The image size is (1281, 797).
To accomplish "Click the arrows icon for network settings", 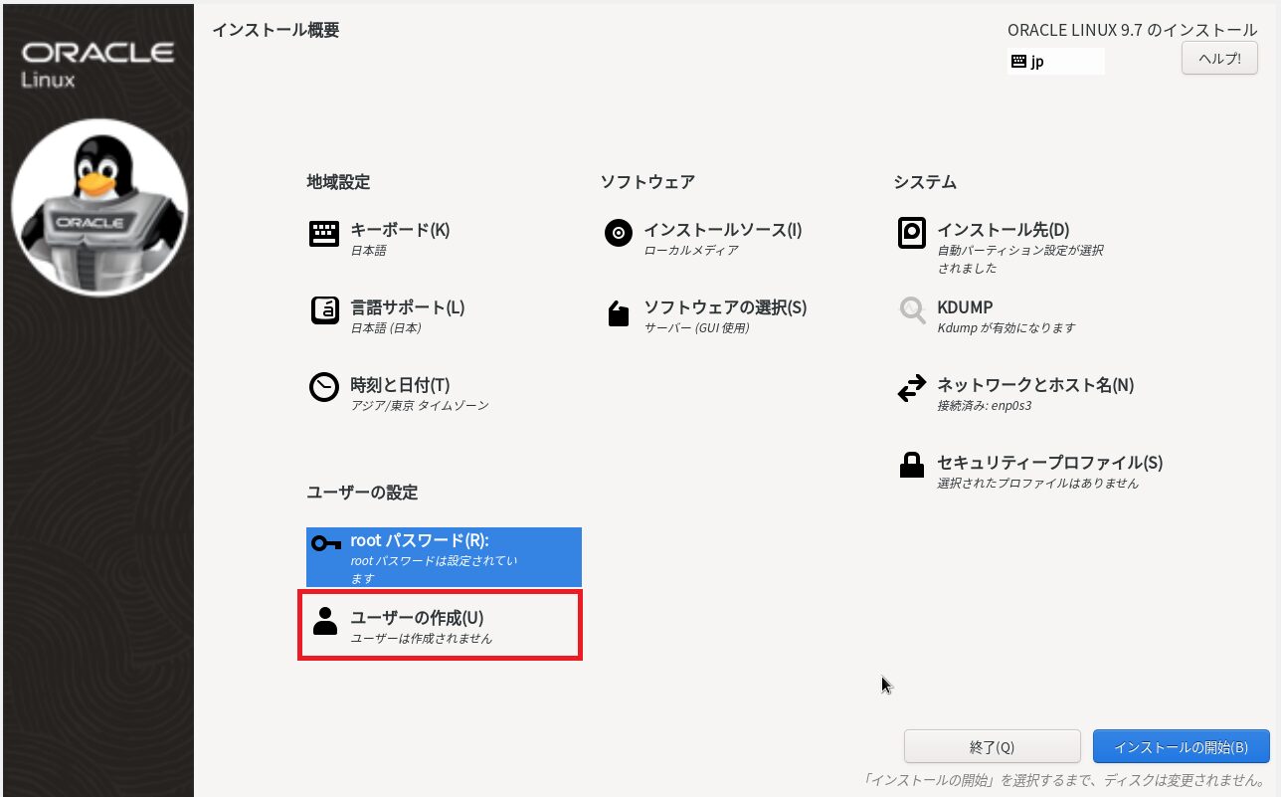I will pos(911,389).
